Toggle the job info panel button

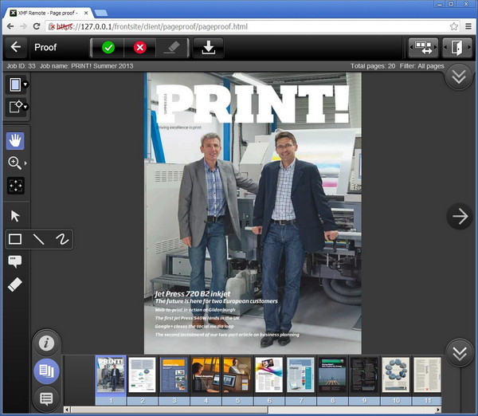click(47, 343)
